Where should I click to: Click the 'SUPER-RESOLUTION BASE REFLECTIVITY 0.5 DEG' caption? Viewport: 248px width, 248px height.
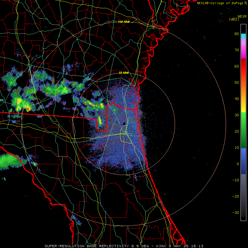[97, 246]
